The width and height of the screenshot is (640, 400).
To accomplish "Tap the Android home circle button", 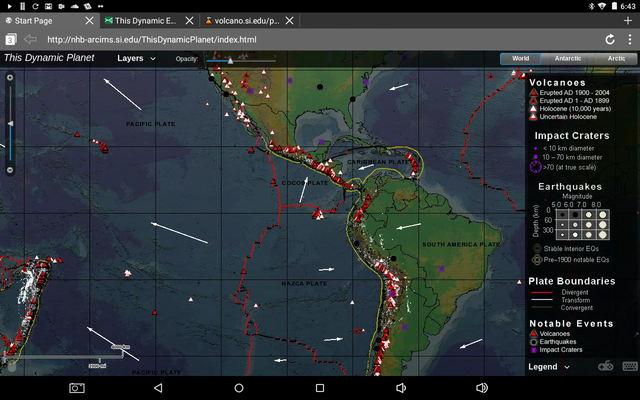I will coord(239,388).
